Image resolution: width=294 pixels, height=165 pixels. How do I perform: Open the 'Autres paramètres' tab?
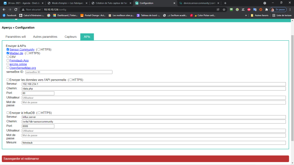[x=45, y=37]
